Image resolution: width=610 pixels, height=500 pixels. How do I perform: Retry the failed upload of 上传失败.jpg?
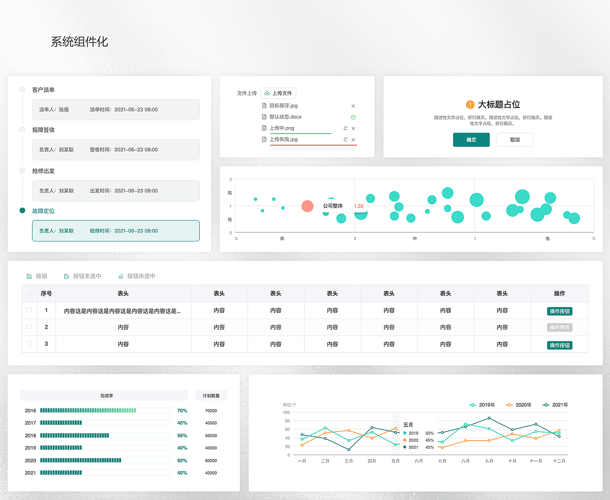(346, 140)
